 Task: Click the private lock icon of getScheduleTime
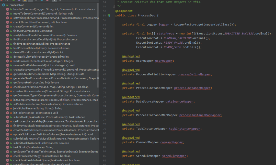coord(11,74)
